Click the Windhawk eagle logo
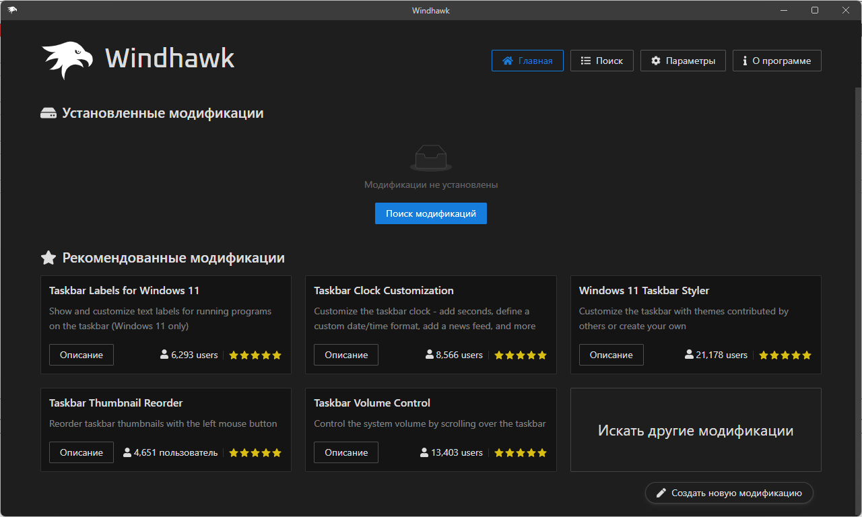This screenshot has height=517, width=862. pyautogui.click(x=67, y=59)
